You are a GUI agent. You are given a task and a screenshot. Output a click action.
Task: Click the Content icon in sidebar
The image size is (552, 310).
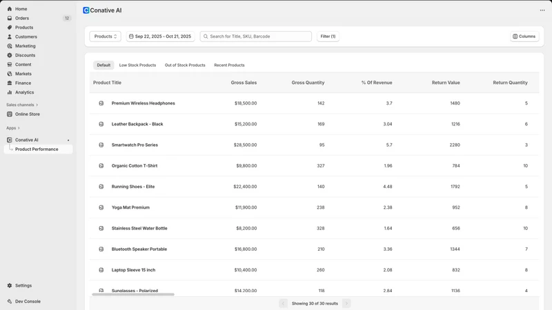(x=10, y=65)
